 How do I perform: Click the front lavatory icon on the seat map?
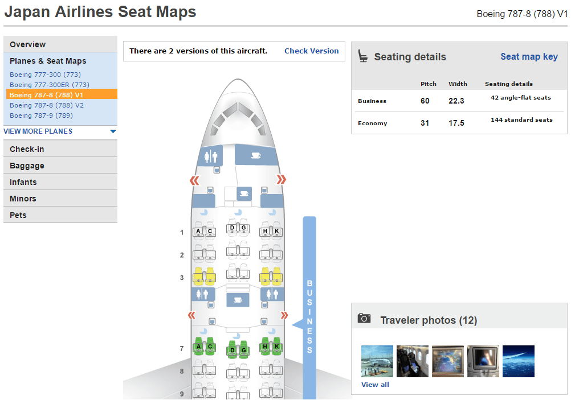click(211, 156)
